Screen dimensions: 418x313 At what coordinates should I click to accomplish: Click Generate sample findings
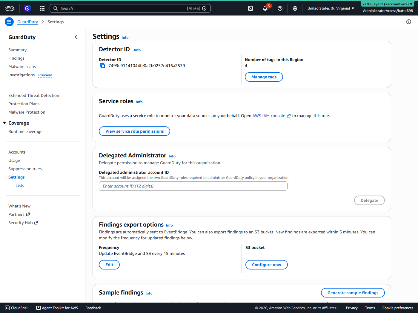pyautogui.click(x=353, y=293)
